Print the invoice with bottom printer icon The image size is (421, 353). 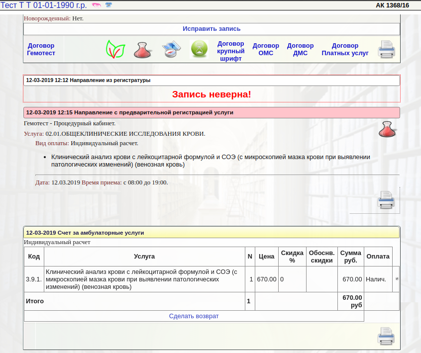386,336
